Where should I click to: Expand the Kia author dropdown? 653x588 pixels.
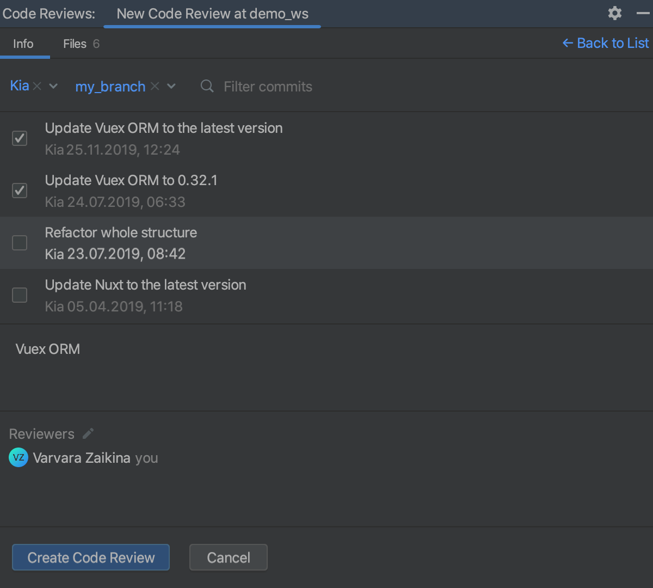tap(53, 85)
